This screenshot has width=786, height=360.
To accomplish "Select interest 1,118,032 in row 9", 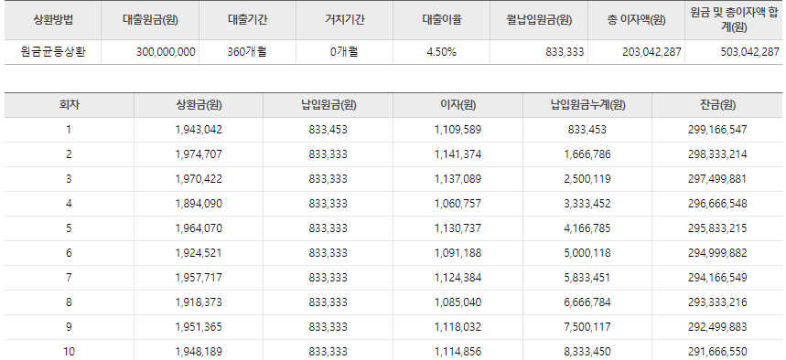I will (458, 327).
